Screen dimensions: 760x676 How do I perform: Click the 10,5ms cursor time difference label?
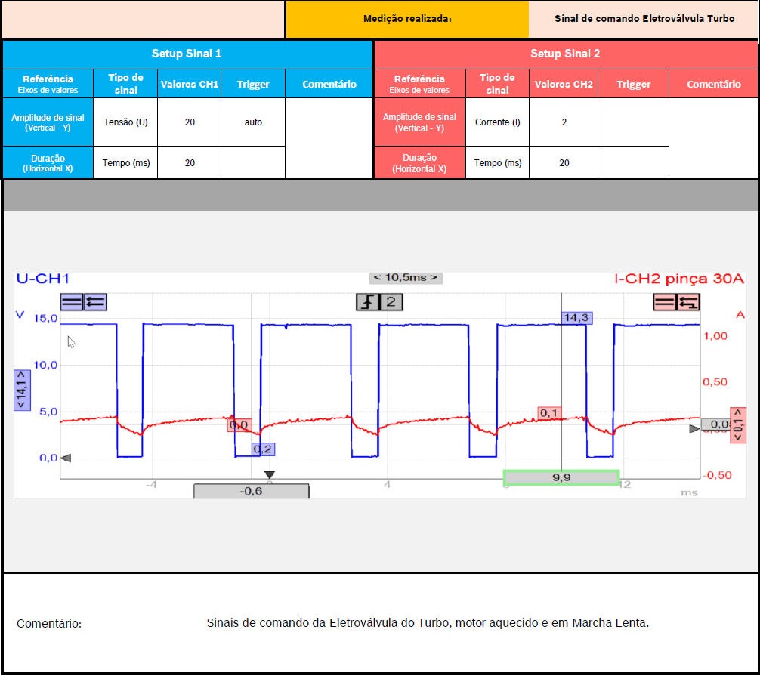coord(405,278)
